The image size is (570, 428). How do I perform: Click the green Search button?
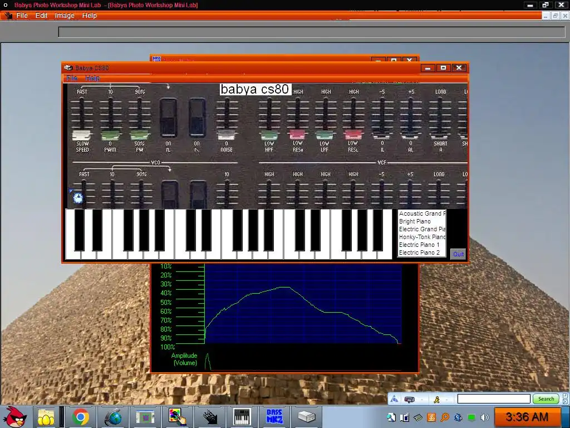(546, 399)
